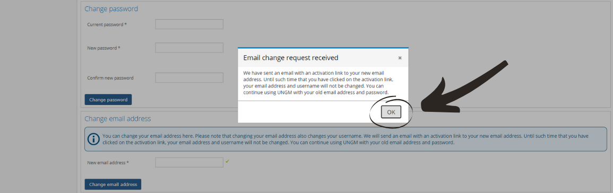Click the 'New password *' label

point(103,48)
